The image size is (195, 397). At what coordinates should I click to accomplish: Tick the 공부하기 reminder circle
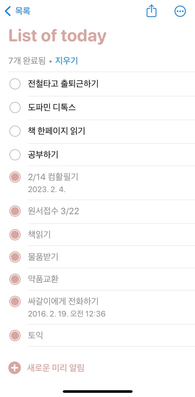15,155
